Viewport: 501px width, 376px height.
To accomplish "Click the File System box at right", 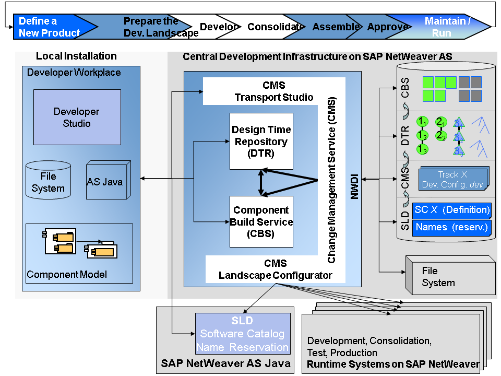I will tap(450, 276).
